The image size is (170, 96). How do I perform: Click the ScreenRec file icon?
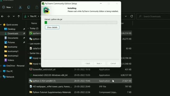(x=31, y=69)
